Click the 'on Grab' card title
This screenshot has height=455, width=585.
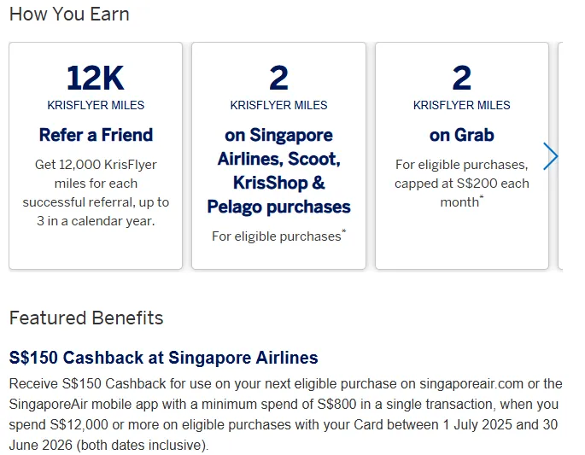pyautogui.click(x=461, y=135)
